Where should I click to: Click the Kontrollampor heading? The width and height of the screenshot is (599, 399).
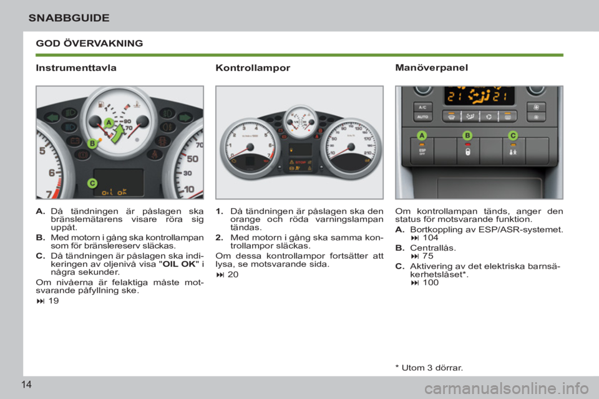[253, 68]
